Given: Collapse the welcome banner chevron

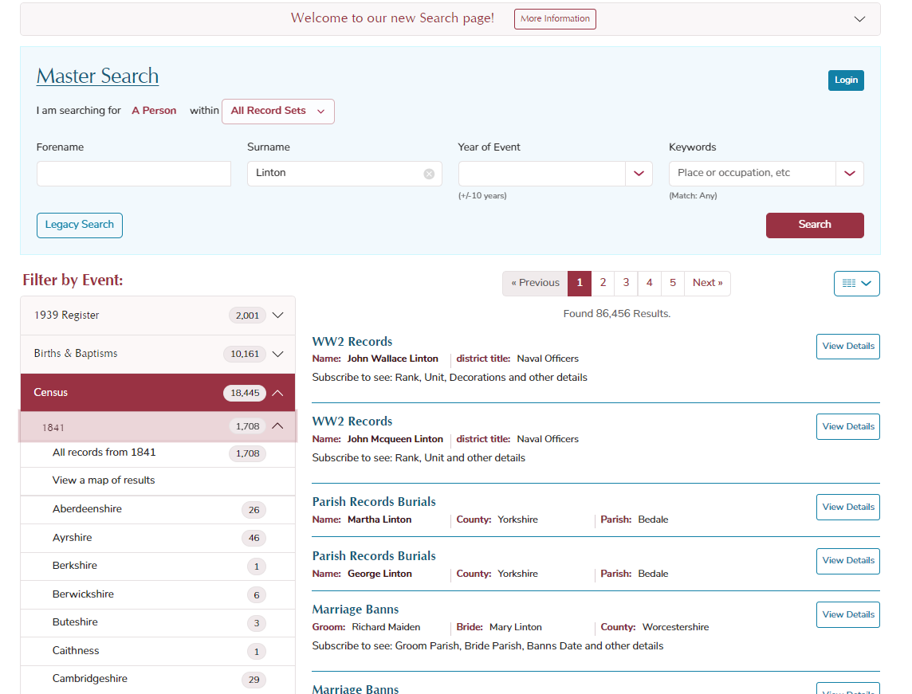Looking at the screenshot, I should tap(859, 18).
